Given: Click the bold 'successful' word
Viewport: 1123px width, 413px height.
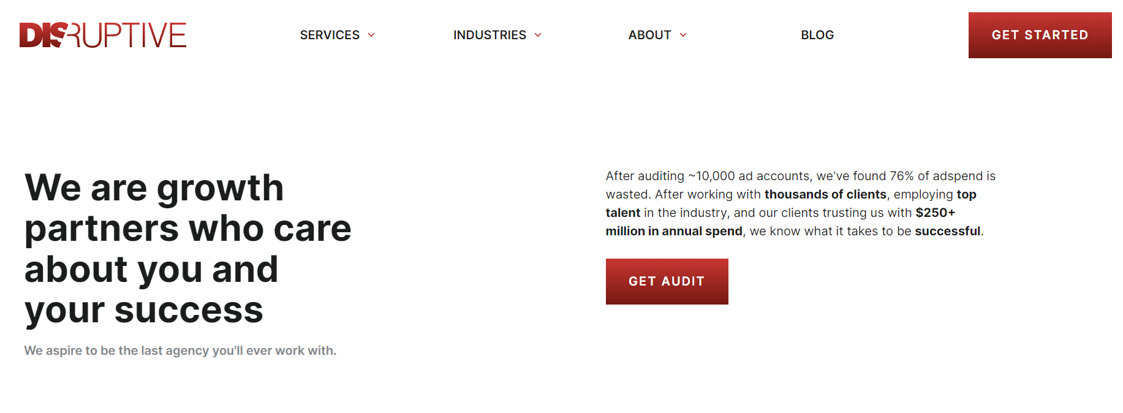Looking at the screenshot, I should pos(947,231).
